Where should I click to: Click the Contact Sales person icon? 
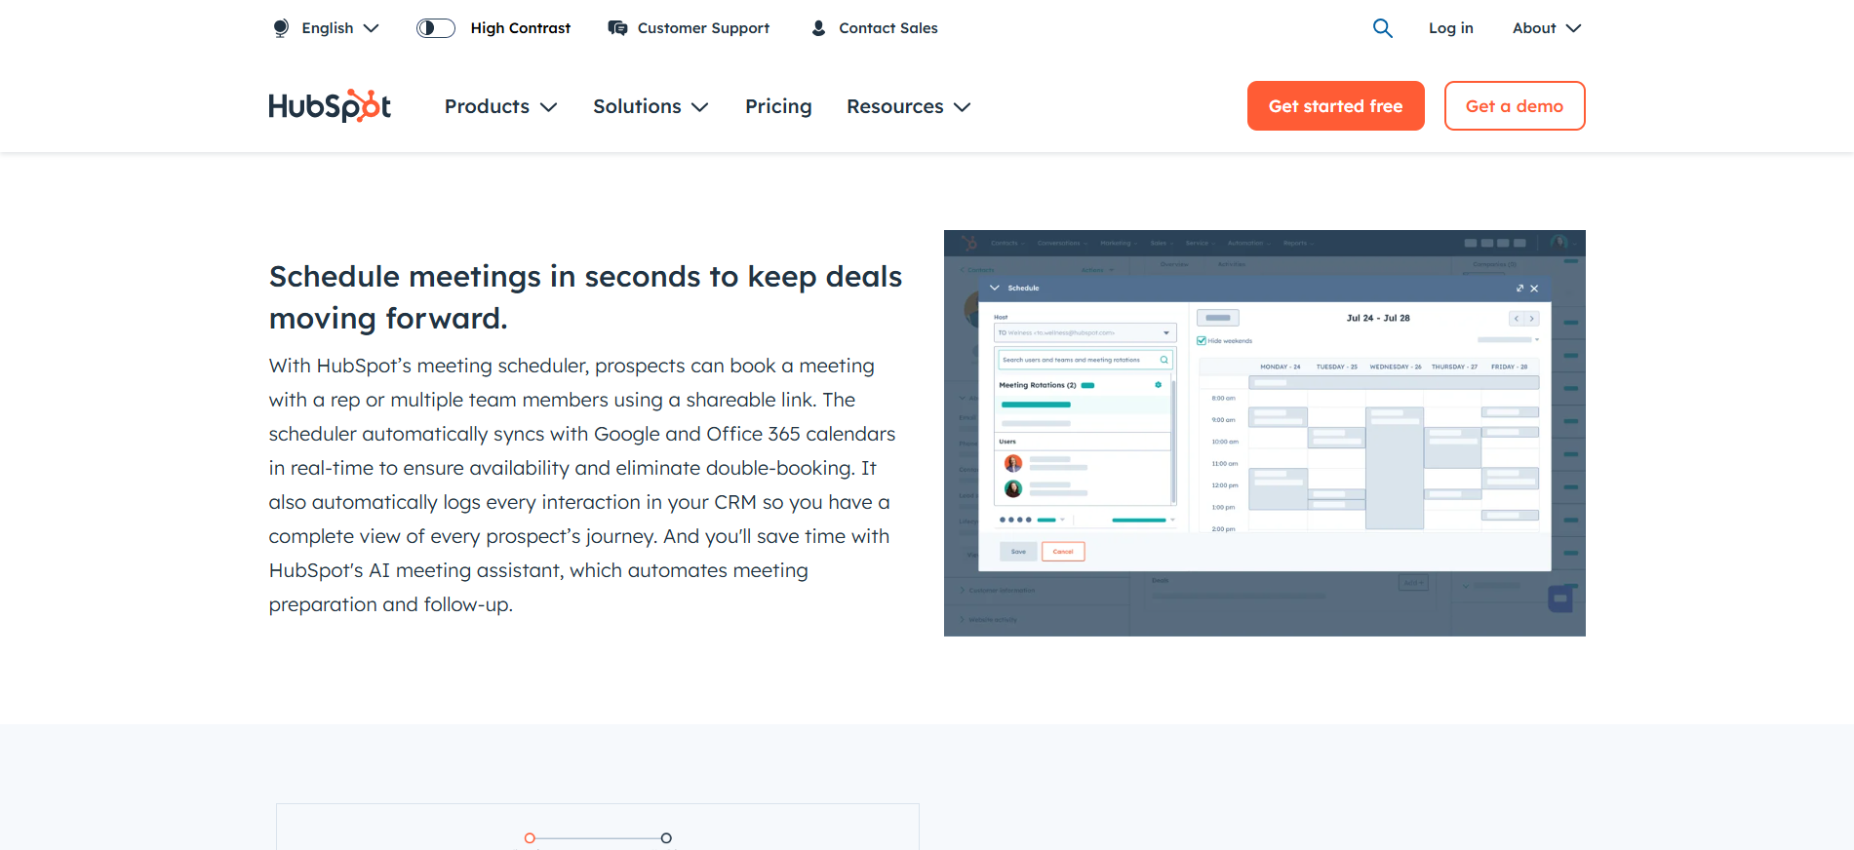pos(818,28)
